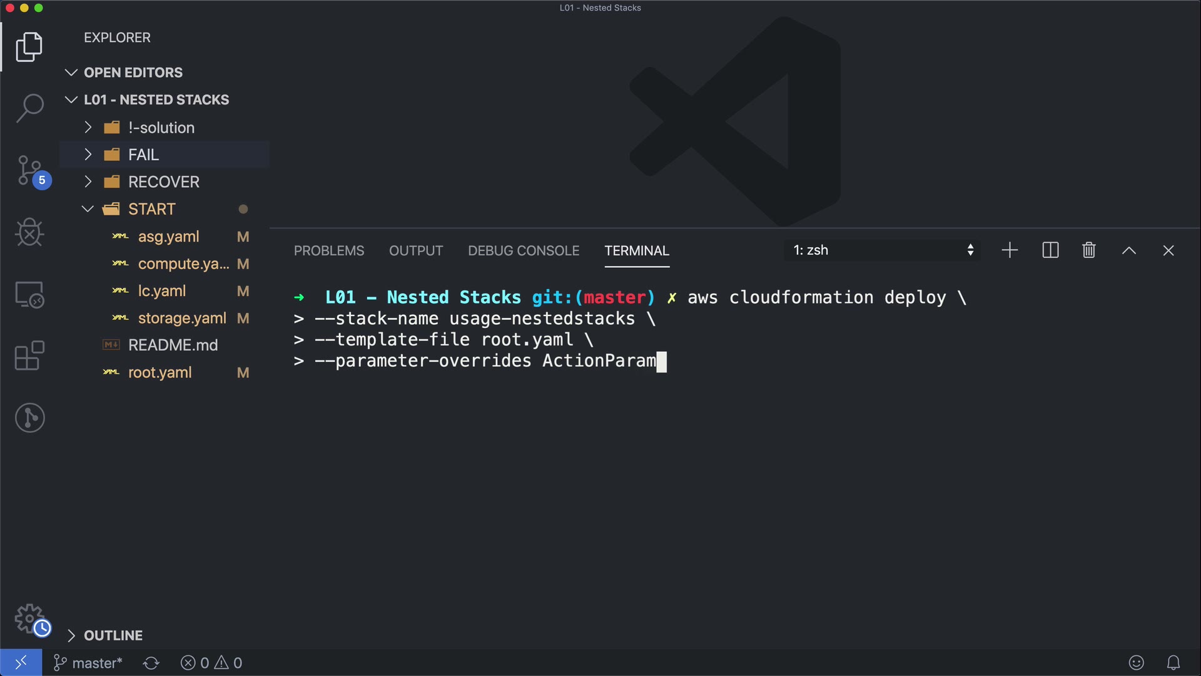Expand the OUTLINE section

click(113, 635)
